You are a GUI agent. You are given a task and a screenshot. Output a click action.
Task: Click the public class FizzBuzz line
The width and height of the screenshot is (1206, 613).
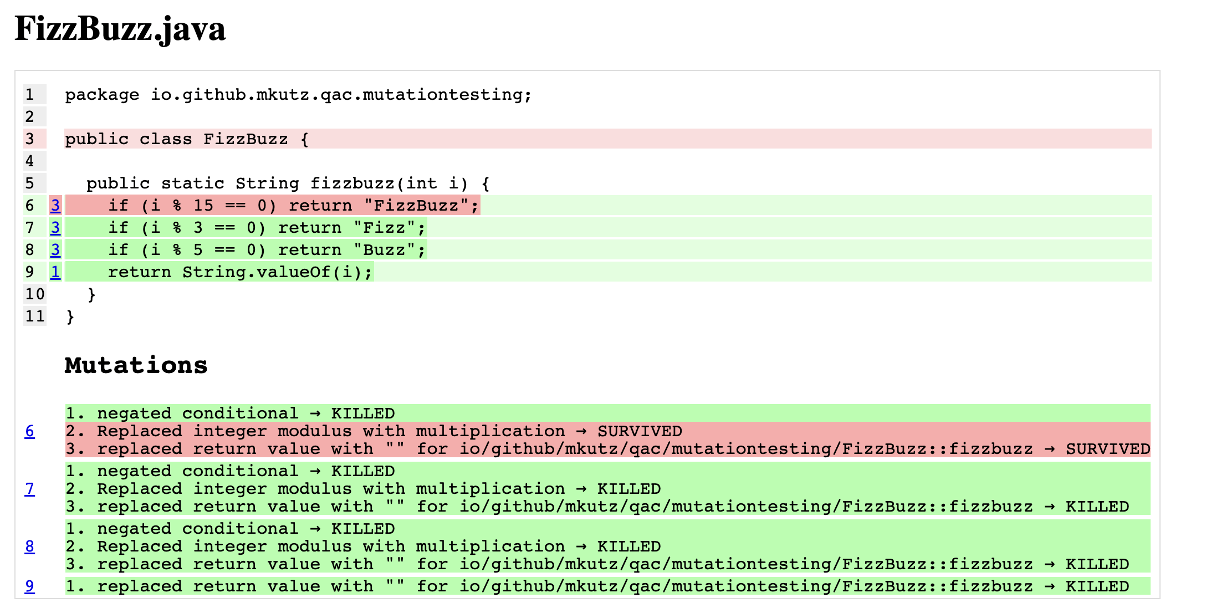coord(187,139)
